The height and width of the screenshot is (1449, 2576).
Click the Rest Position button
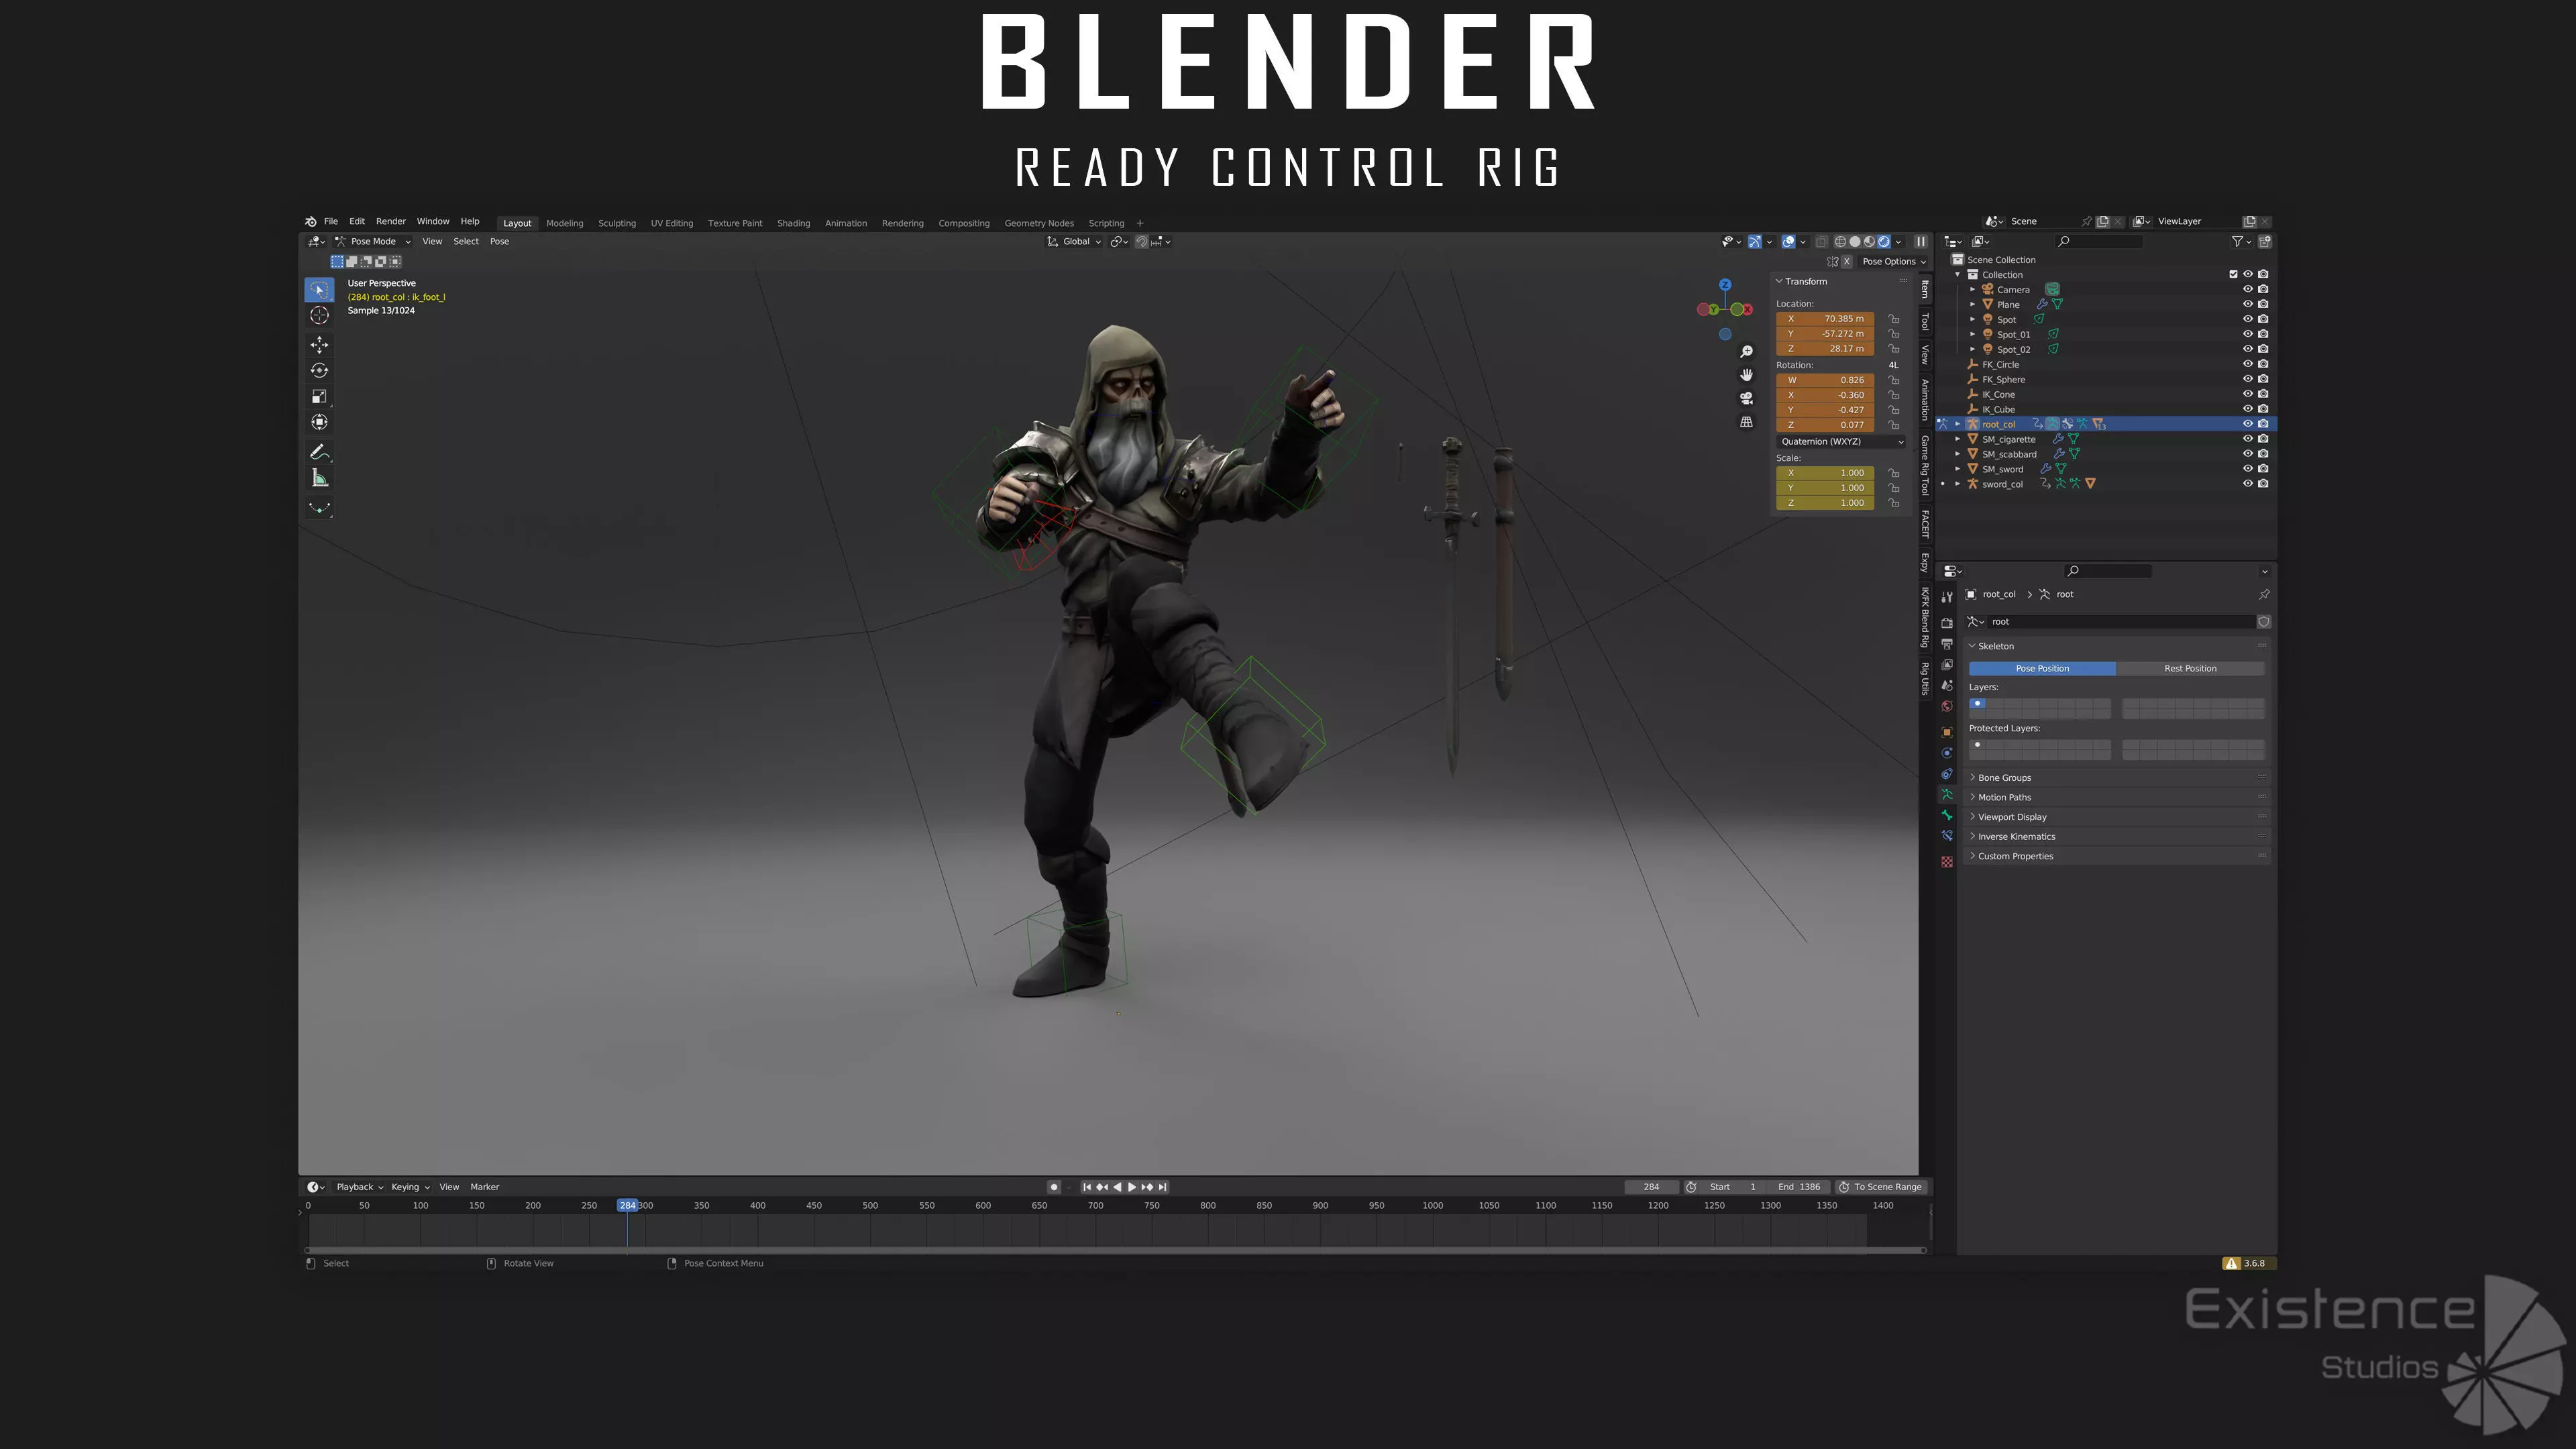point(2190,669)
